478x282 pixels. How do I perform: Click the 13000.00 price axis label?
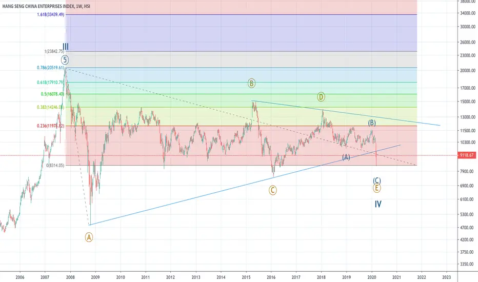tap(468, 117)
